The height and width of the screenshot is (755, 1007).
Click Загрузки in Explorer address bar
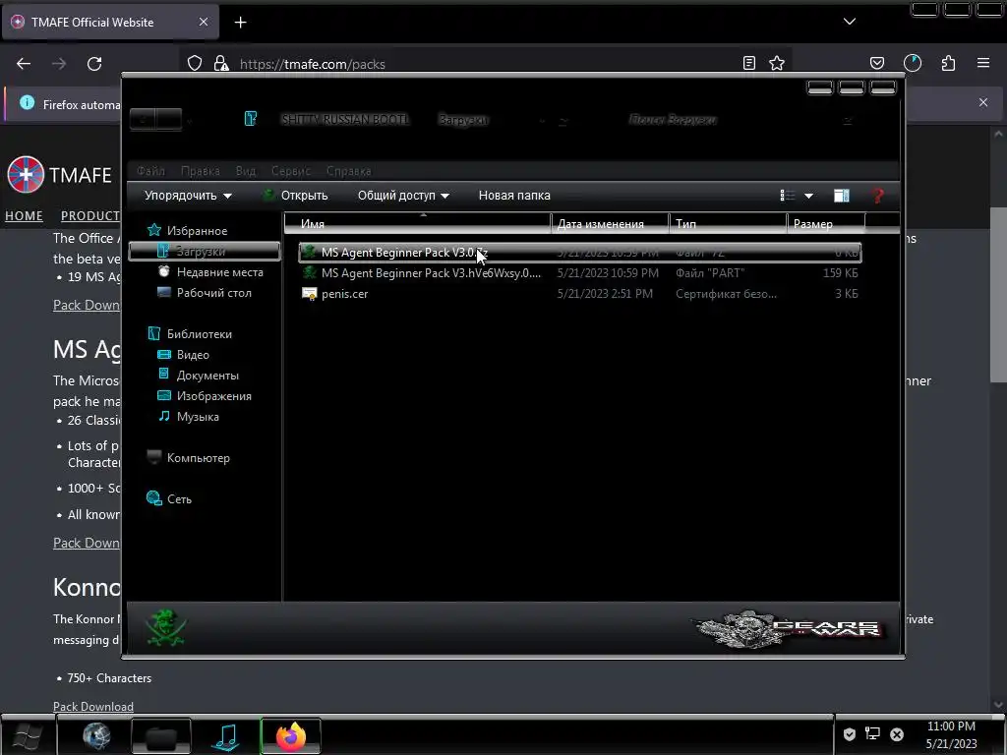tap(464, 119)
